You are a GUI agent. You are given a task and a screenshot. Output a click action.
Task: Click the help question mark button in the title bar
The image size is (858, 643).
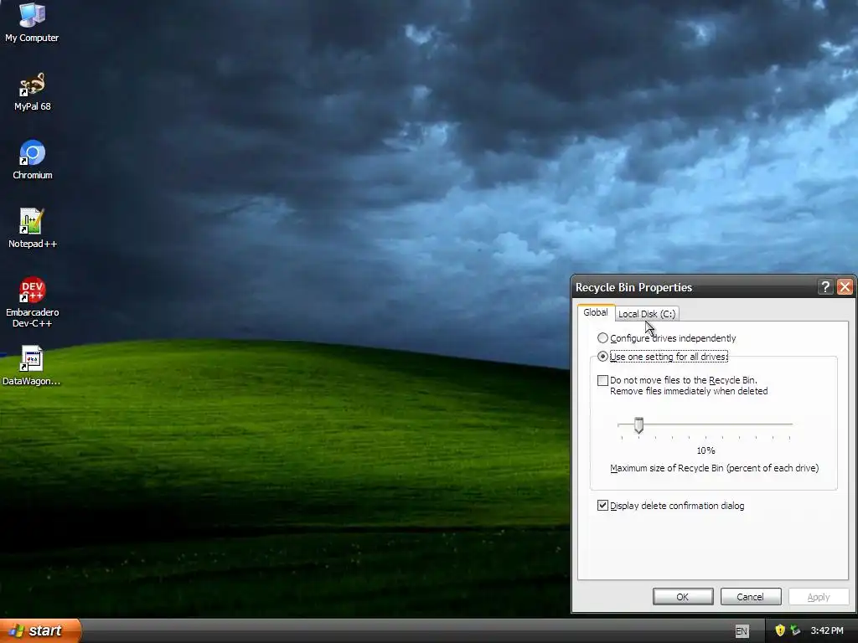pyautogui.click(x=825, y=287)
